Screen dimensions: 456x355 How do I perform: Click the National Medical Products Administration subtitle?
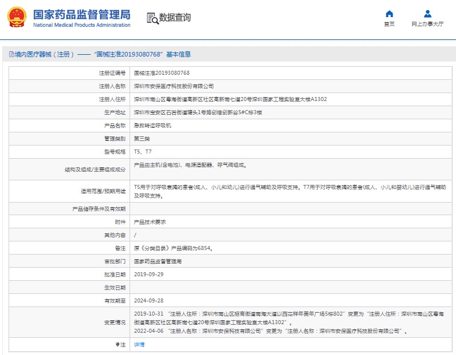[82, 25]
